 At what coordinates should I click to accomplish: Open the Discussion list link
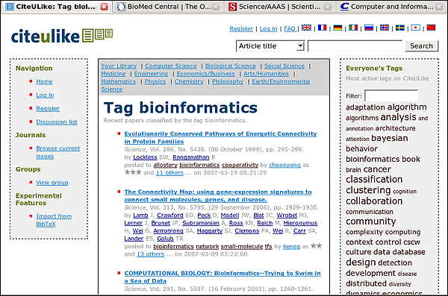(x=57, y=122)
